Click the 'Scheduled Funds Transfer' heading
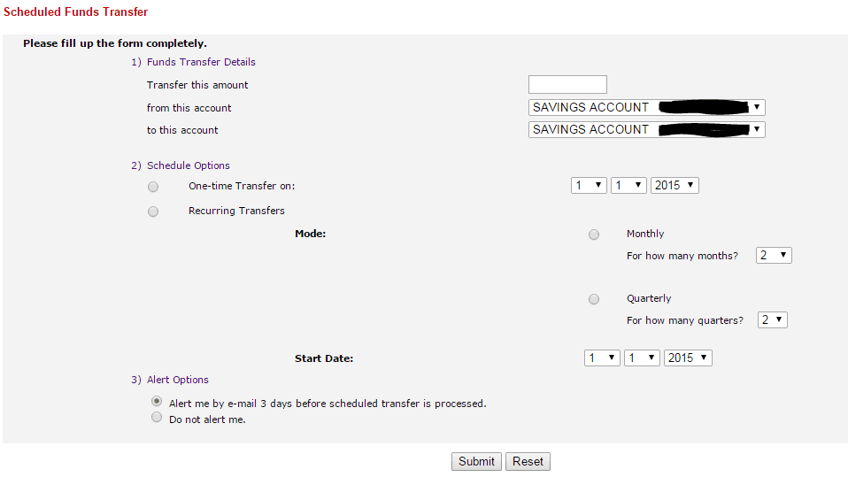This screenshot has width=848, height=477. coord(76,12)
